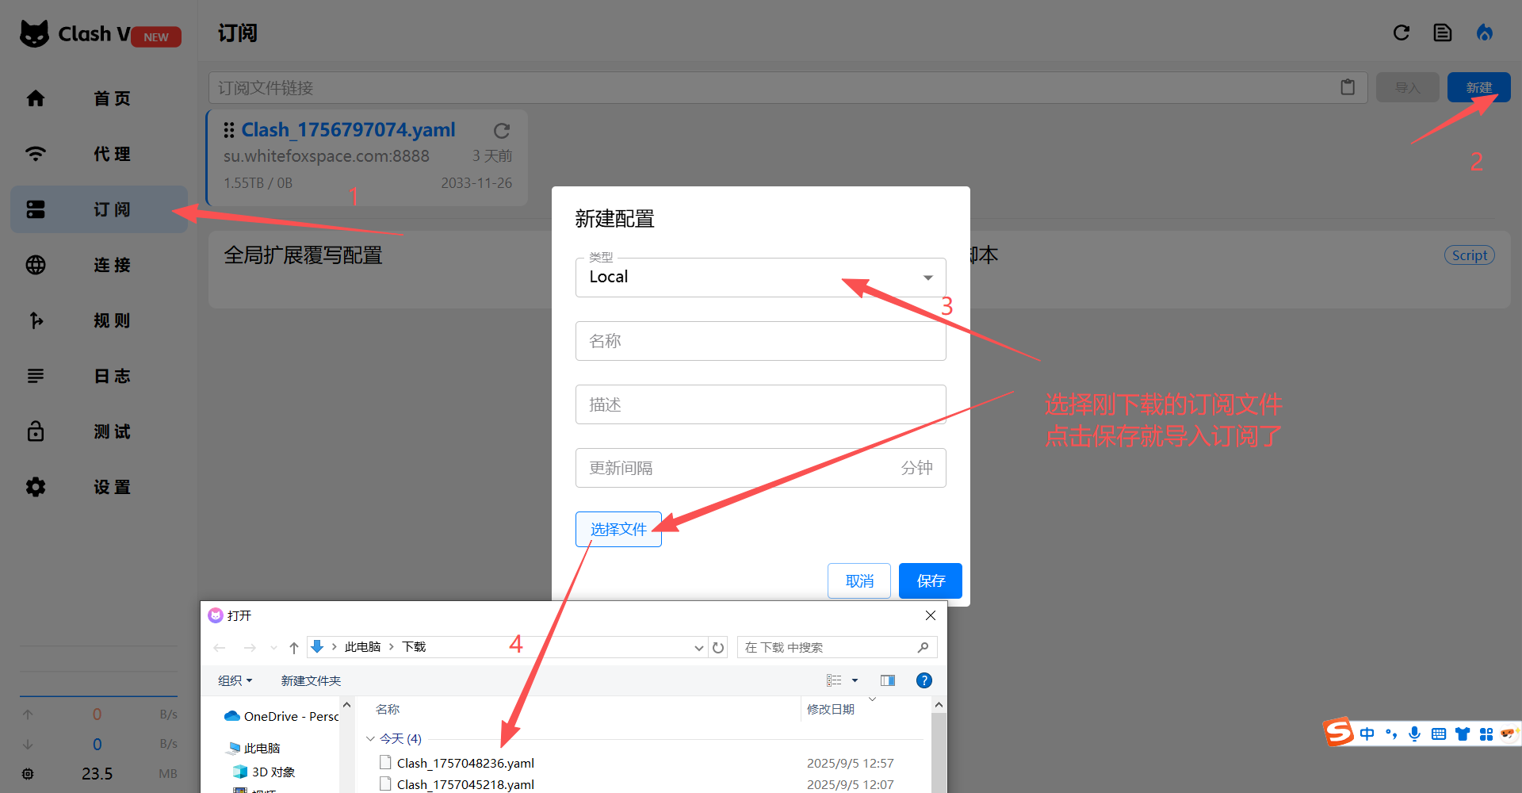Open the 组织 organize menu
The height and width of the screenshot is (793, 1522).
click(x=235, y=680)
